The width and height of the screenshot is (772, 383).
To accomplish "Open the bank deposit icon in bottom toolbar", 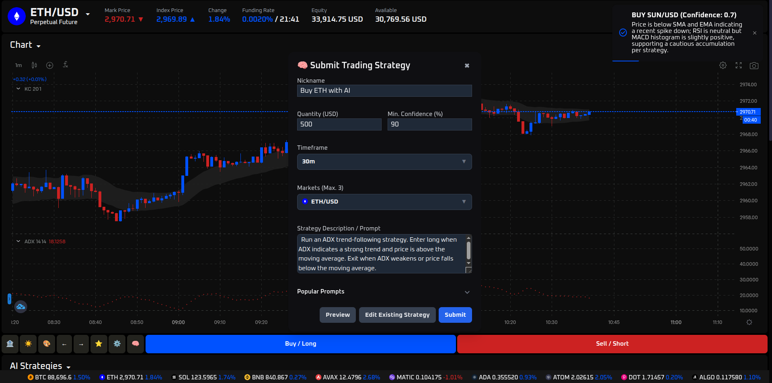I will [x=10, y=344].
